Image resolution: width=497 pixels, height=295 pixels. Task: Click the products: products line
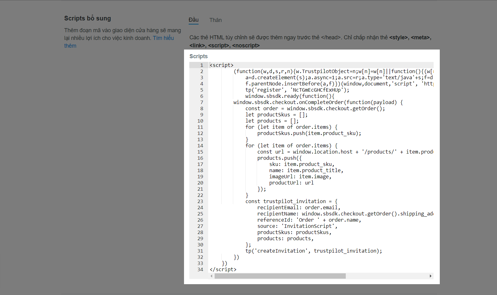(x=285, y=238)
